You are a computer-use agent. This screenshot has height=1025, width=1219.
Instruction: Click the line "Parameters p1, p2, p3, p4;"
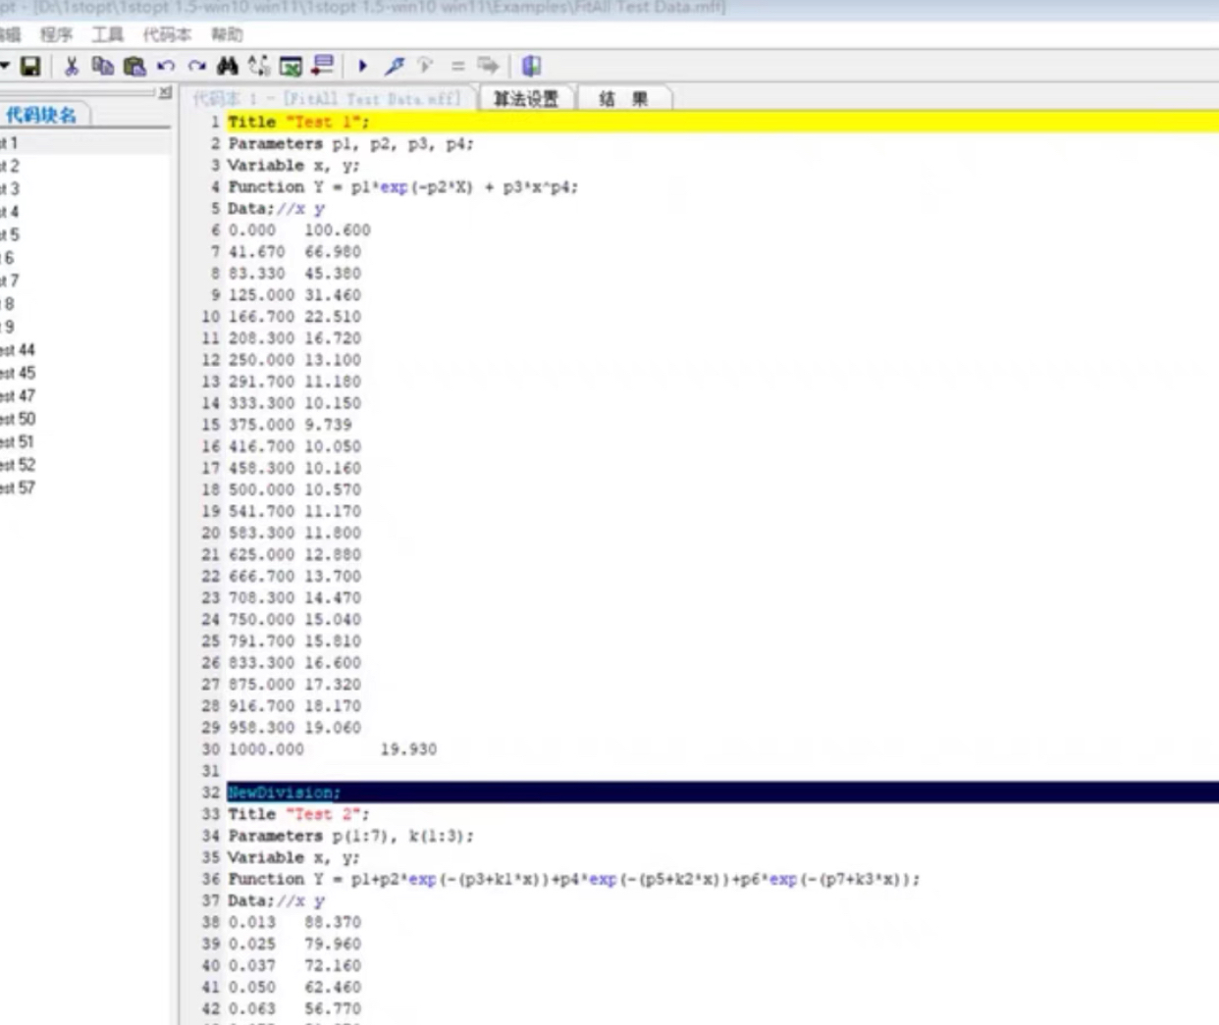350,143
